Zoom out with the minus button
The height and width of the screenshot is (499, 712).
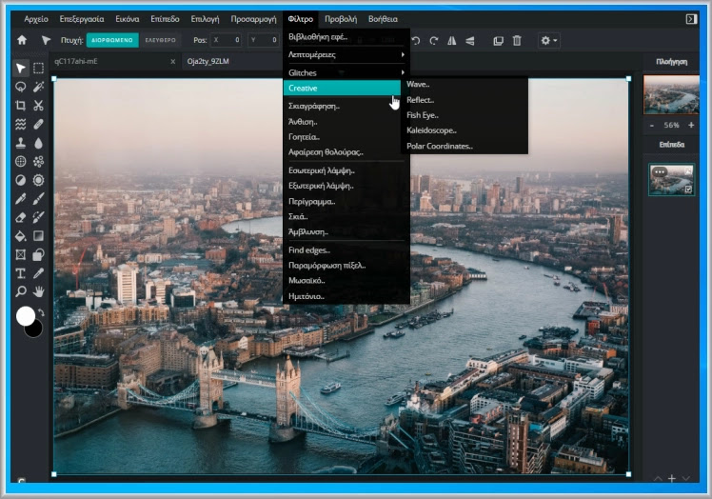(652, 125)
